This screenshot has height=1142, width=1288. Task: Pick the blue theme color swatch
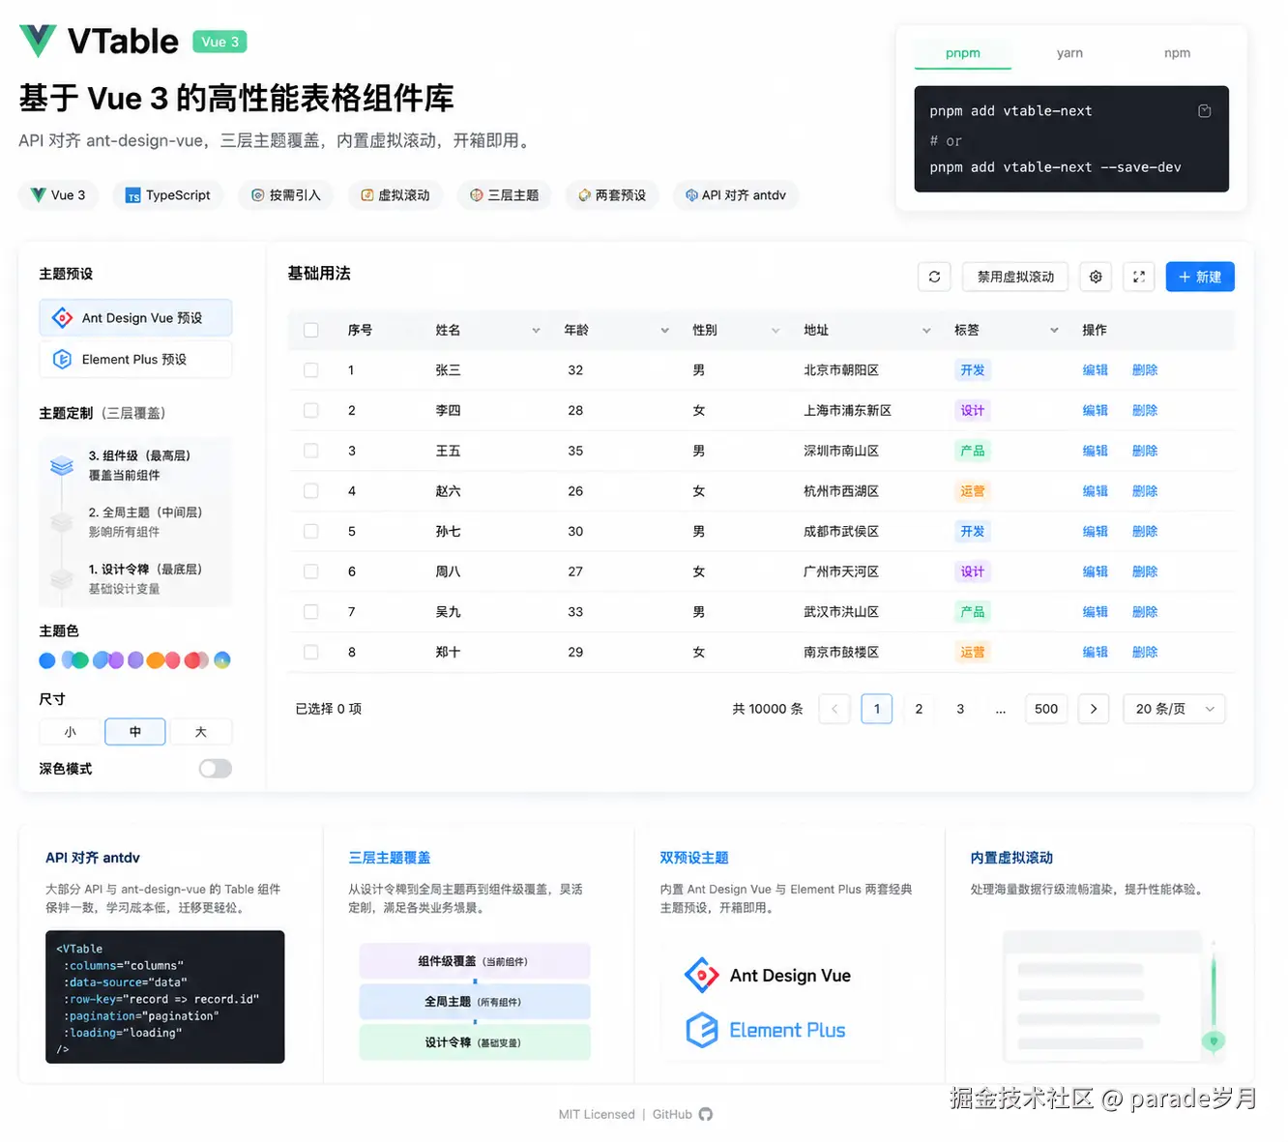tap(47, 660)
